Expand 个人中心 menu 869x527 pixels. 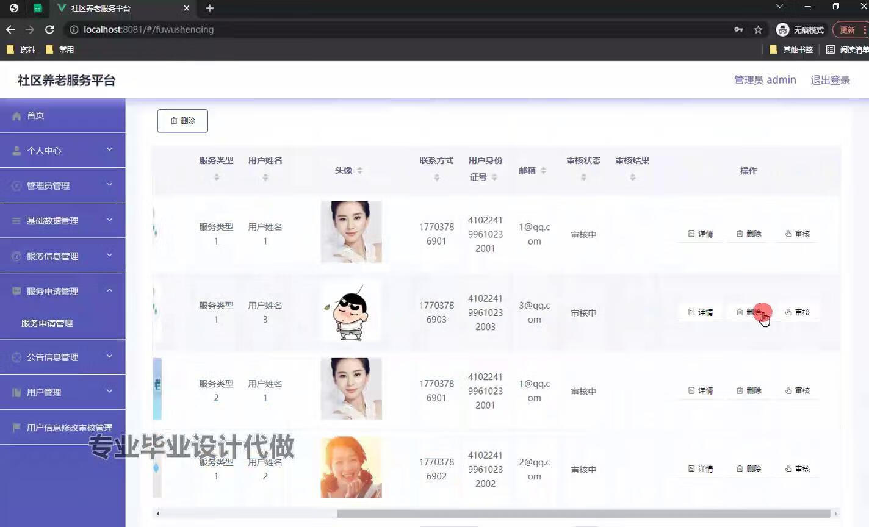63,150
